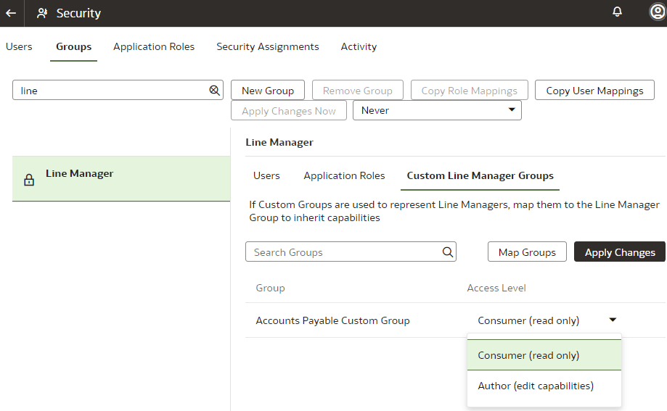
Task: Click Copy User Mappings button
Action: (x=594, y=91)
